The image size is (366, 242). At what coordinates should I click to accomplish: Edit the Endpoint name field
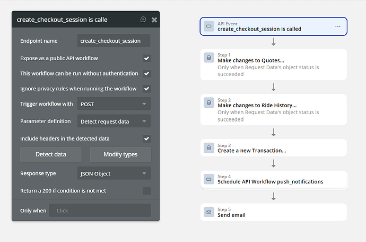114,41
